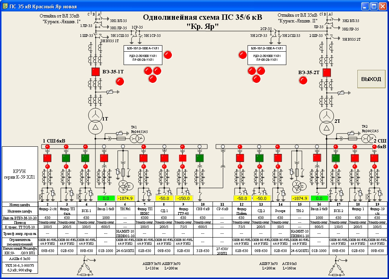
Task: Click the catalog cell '27-630/ 20ХЛ1'
Action: 222,251
